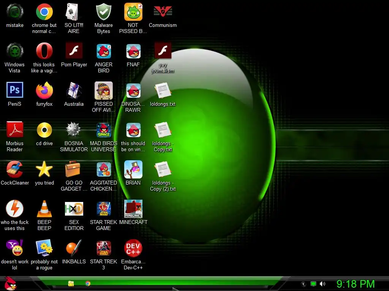Screen dimensions: 389x291
Task: Select the 'STAR TREK 3' icon
Action: [103, 248]
